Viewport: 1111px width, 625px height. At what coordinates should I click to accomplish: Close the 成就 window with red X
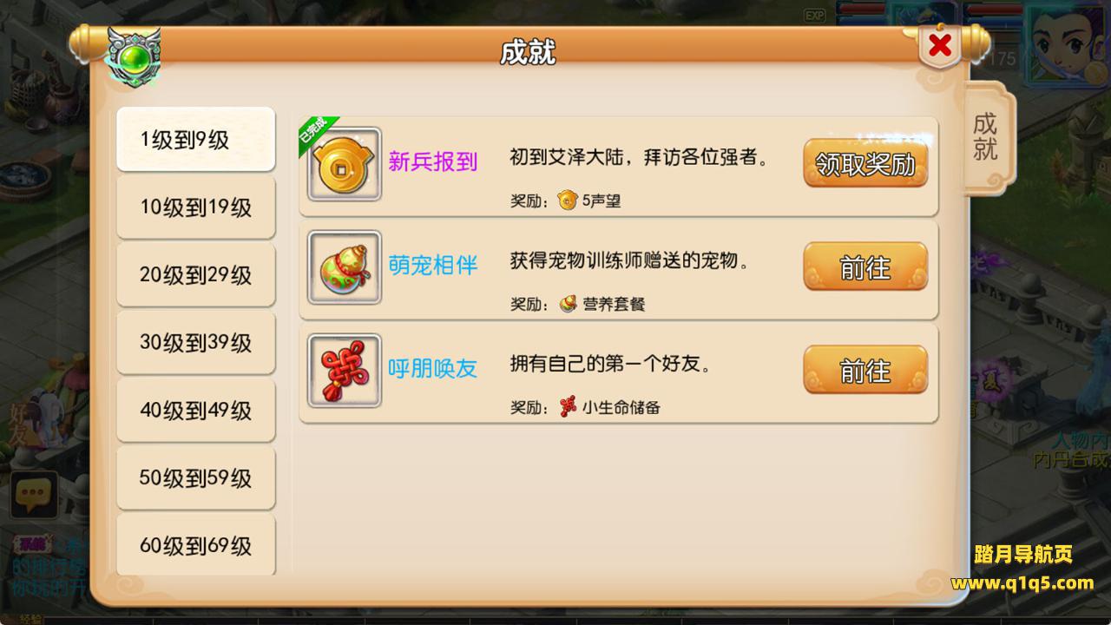click(940, 46)
